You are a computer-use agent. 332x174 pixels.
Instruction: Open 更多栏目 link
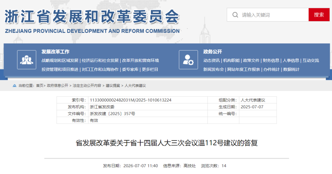[x=150, y=69]
